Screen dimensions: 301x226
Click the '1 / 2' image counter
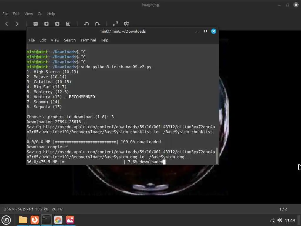coord(283,209)
